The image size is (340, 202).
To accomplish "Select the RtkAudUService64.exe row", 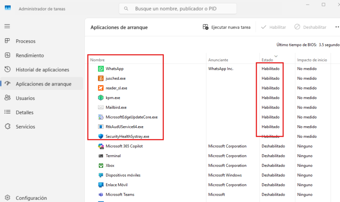I will [x=132, y=126].
